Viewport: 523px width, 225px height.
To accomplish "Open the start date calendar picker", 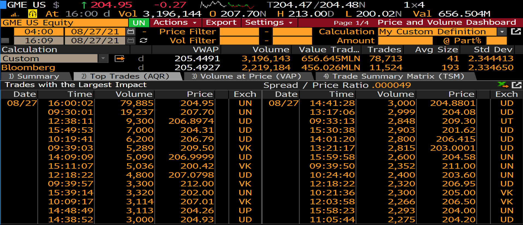I will point(131,32).
